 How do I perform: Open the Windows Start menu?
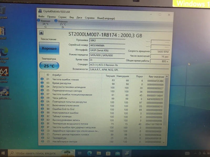3,153
